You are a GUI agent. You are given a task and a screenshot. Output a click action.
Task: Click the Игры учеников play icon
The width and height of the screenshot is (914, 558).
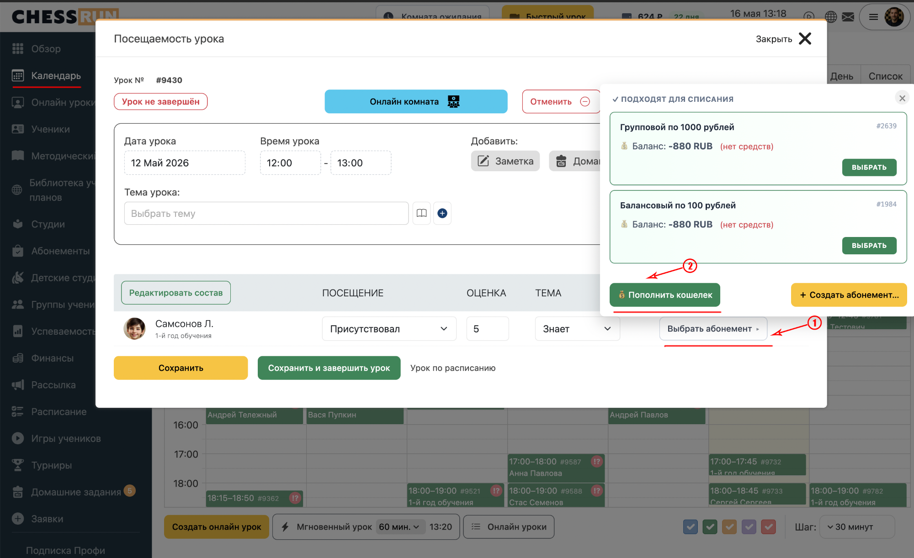pos(17,438)
